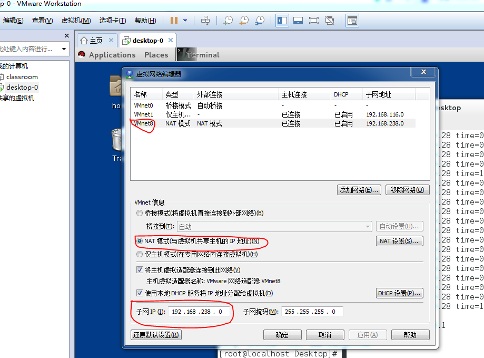Click the DHCP 设置(P)... button

click(x=399, y=293)
